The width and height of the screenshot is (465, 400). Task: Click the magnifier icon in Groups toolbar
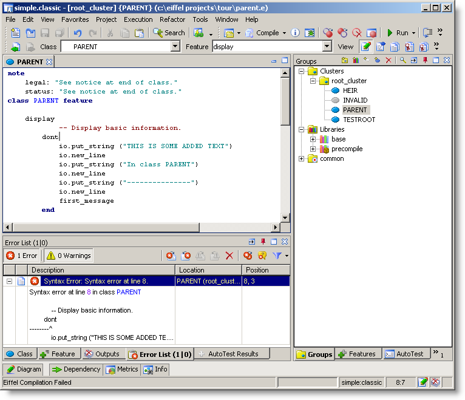coord(402,60)
